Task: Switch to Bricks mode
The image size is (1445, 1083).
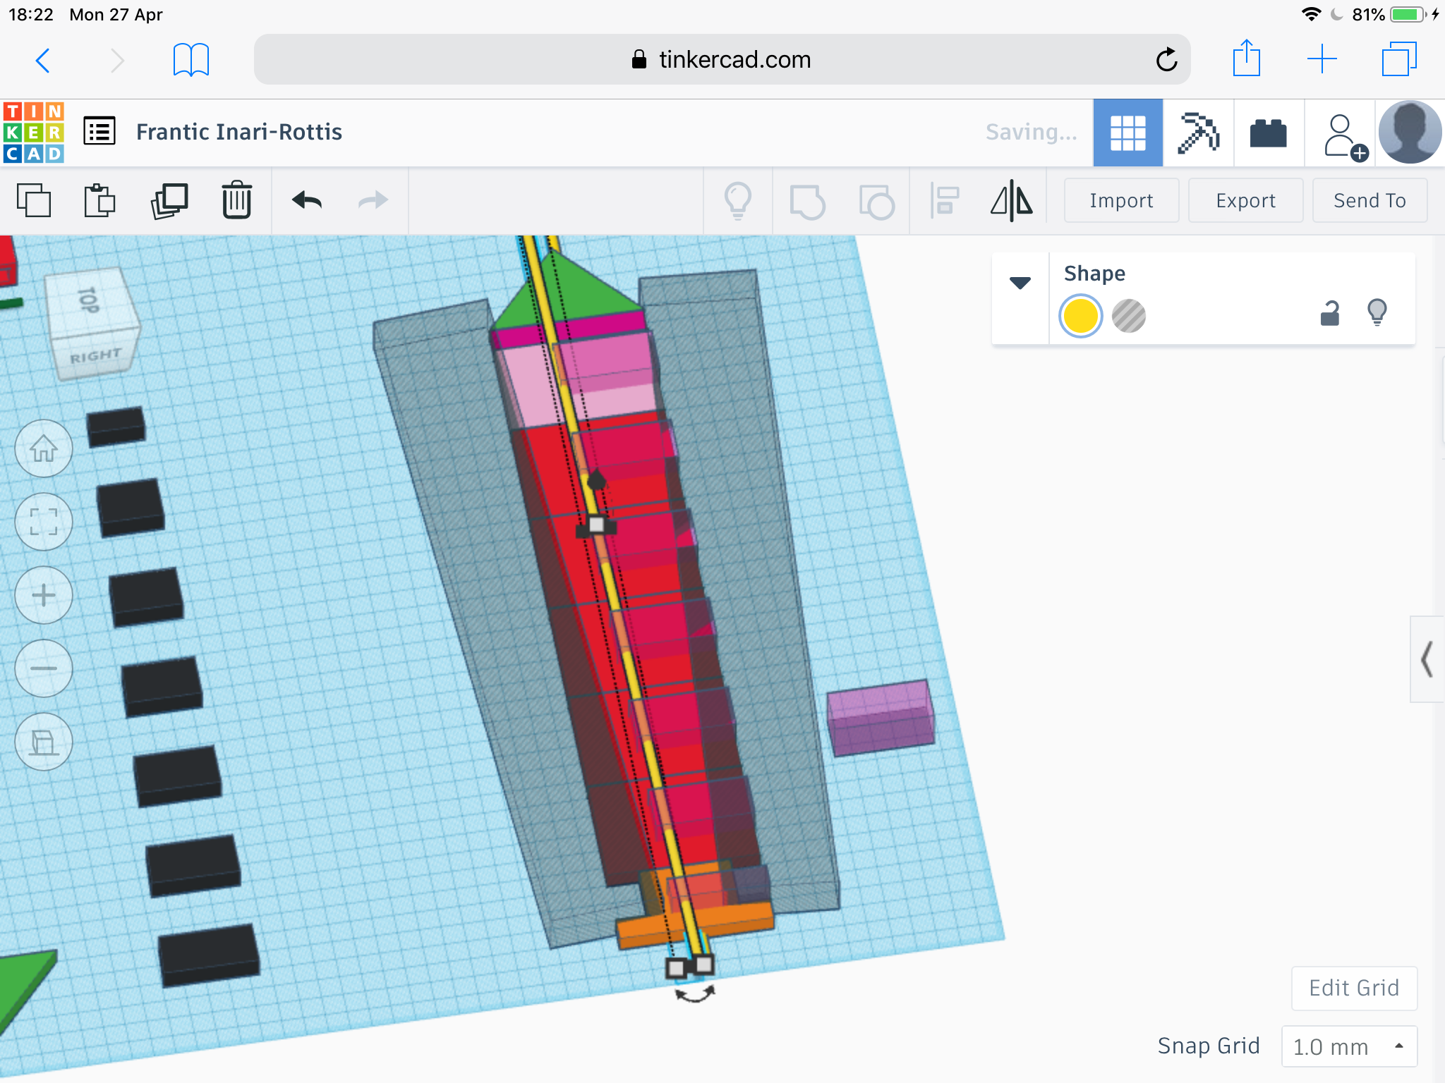Action: click(1269, 133)
